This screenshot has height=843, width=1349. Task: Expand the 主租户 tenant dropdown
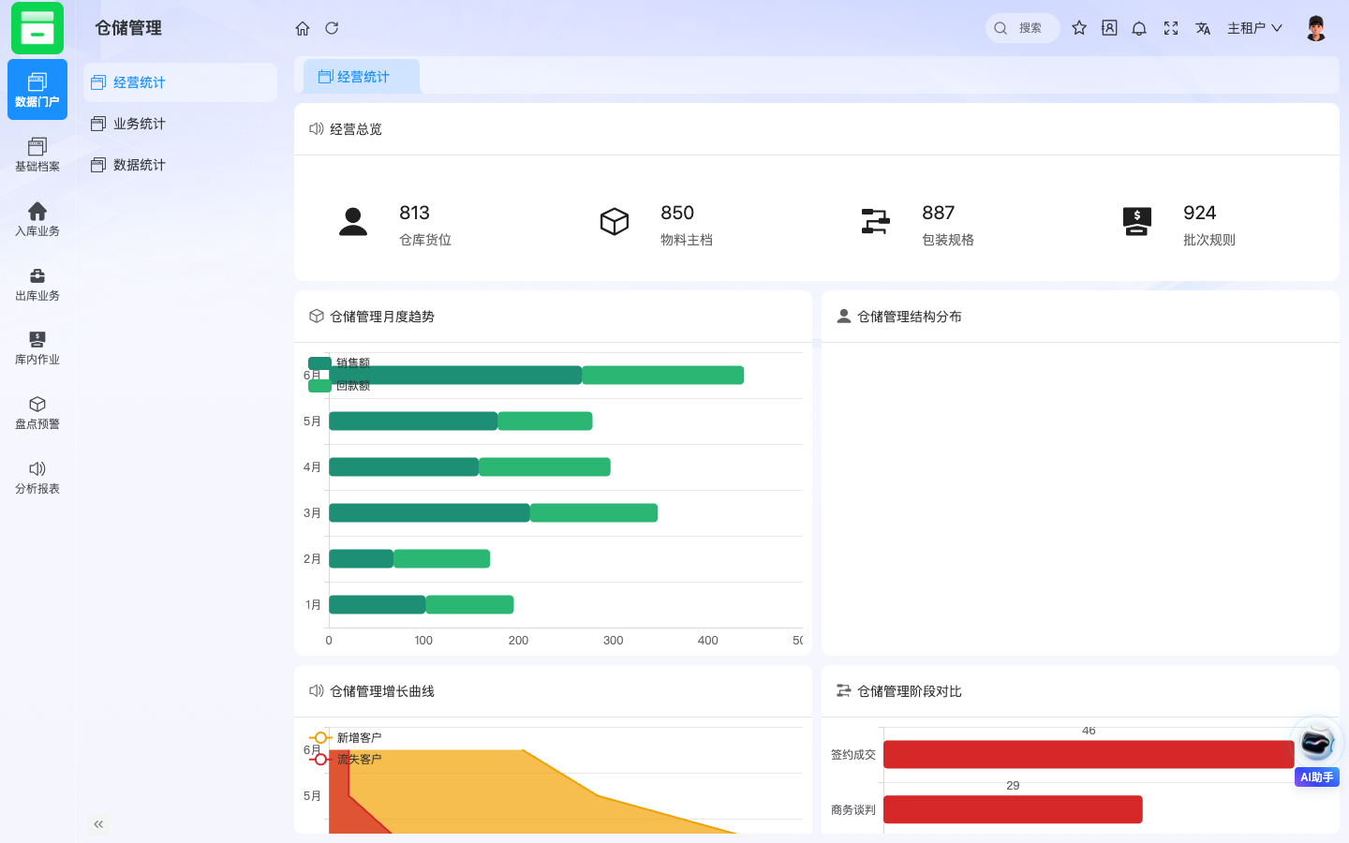(x=1254, y=28)
